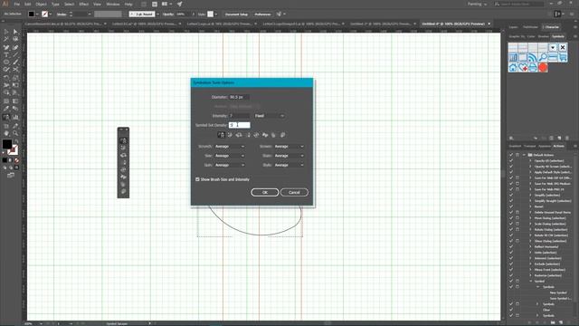Image resolution: width=579 pixels, height=326 pixels.
Task: Select the Line Segment tool
Action: pos(15,54)
